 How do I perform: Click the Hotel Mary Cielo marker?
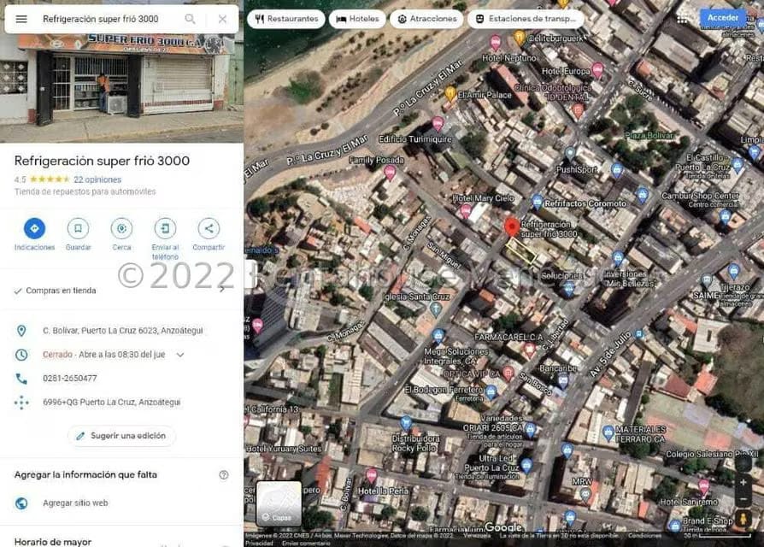[x=467, y=211]
